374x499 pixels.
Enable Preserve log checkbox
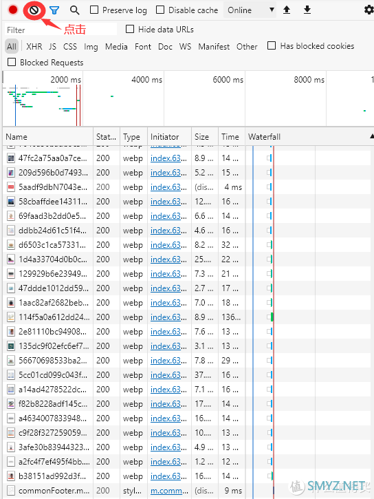(x=94, y=10)
